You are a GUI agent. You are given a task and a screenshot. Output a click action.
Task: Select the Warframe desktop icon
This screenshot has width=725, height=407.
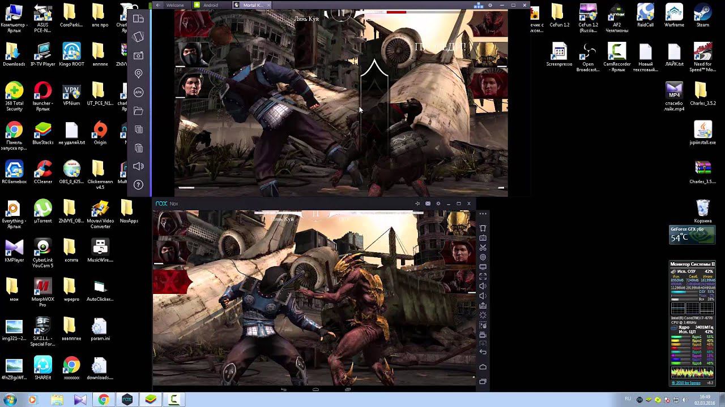[x=674, y=15]
